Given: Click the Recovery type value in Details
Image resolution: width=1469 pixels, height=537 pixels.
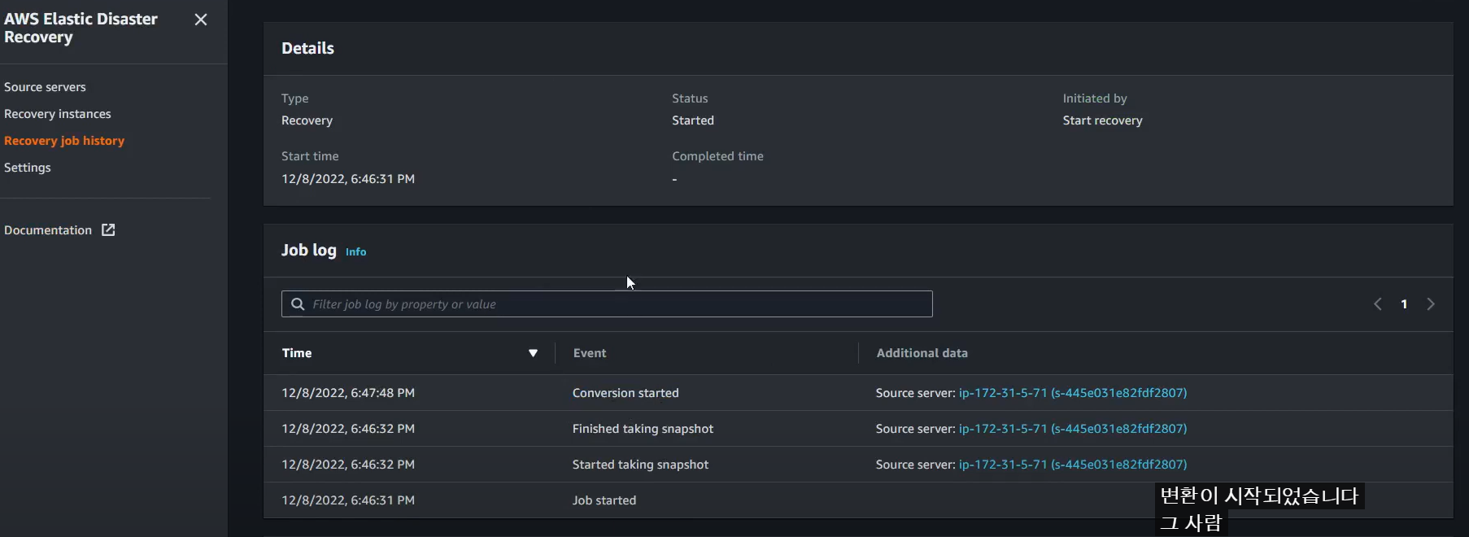Looking at the screenshot, I should pyautogui.click(x=307, y=120).
